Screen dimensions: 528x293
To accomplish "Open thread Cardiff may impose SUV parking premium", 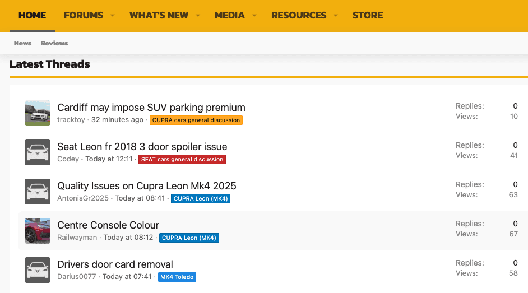I will click(151, 108).
